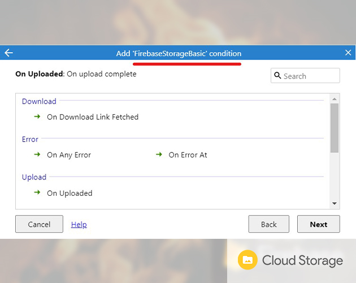The height and width of the screenshot is (283, 356).
Task: Click the scroll-down arrow of the condition list
Action: coord(334,203)
